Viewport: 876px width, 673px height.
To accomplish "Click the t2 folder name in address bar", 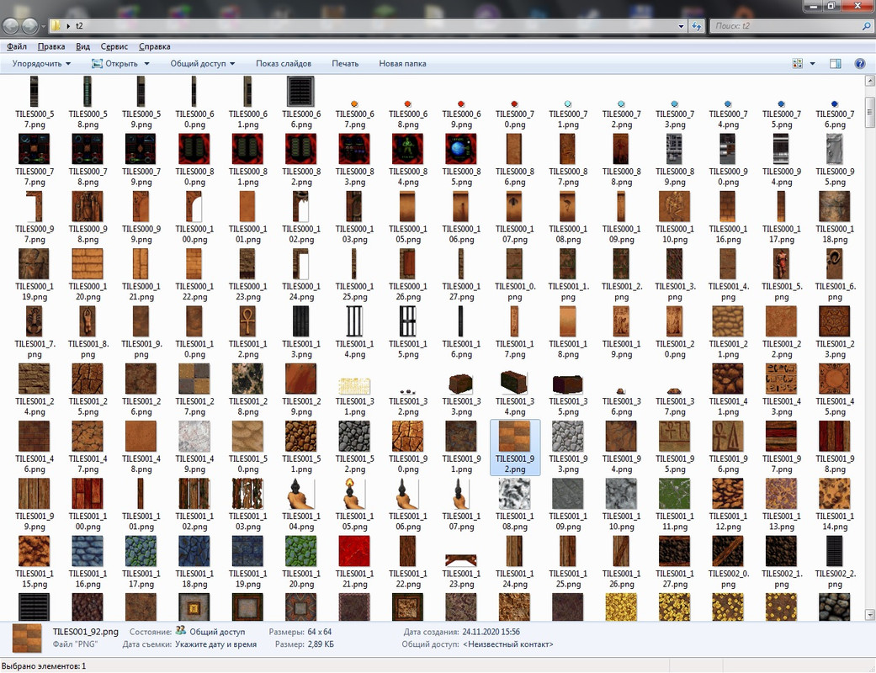I will [x=79, y=26].
